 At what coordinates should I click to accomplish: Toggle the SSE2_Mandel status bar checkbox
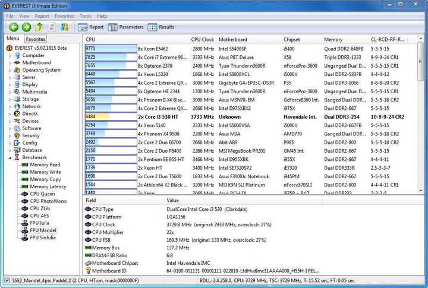(x=7, y=280)
